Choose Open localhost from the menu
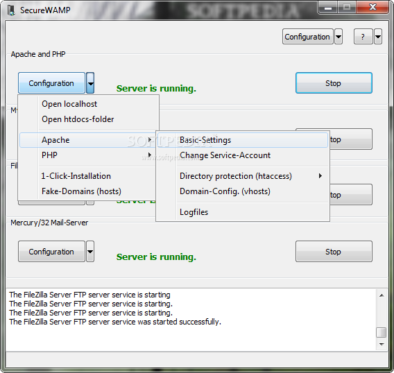The image size is (394, 373). click(89, 104)
